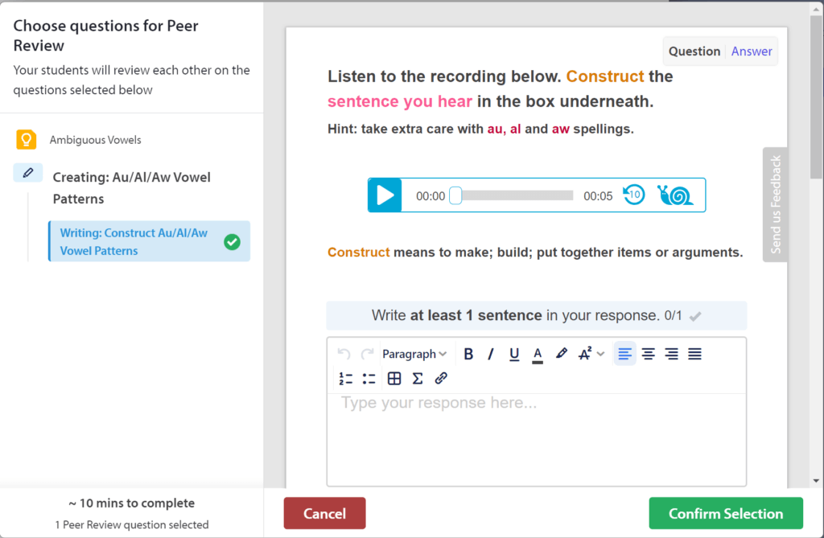Click the pencil icon beside Creating
This screenshot has width=824, height=538.
pos(28,172)
